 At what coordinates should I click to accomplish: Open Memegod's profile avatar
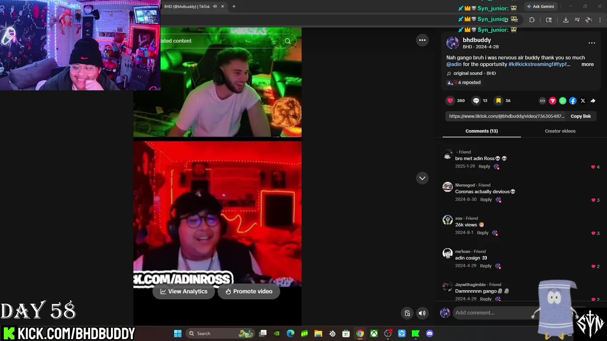point(448,187)
